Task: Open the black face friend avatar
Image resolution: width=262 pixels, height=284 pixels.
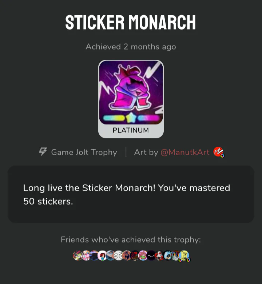Action: point(151,256)
